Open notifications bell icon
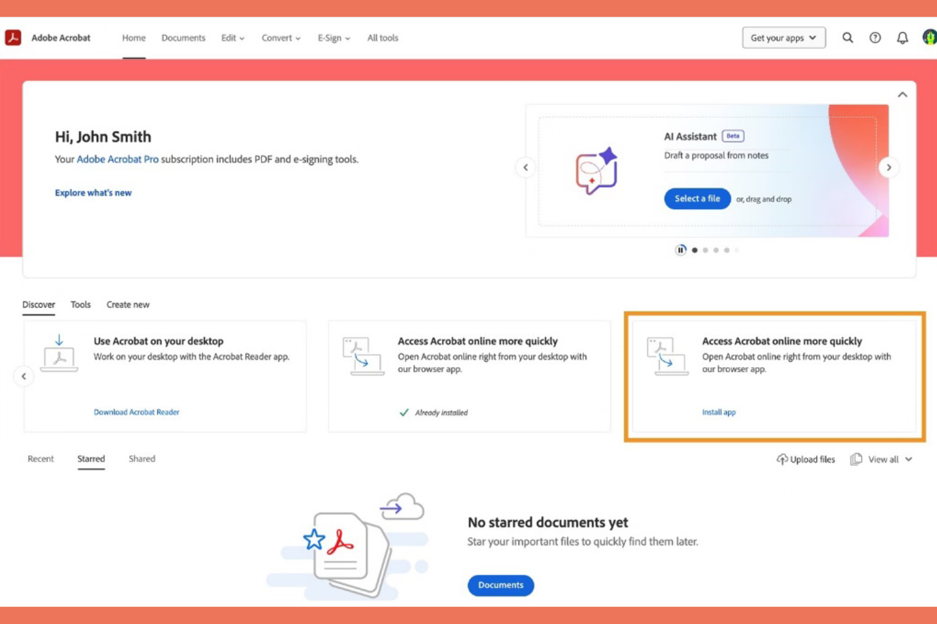The height and width of the screenshot is (624, 937). point(902,38)
